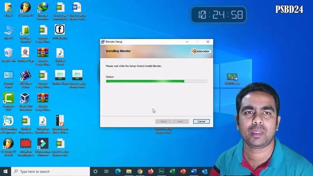Click Cancel in the Blender Setup dialog

201,121
